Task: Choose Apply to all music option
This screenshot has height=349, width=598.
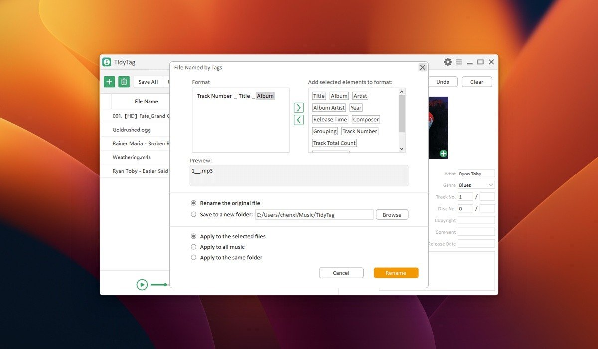Action: tap(194, 247)
